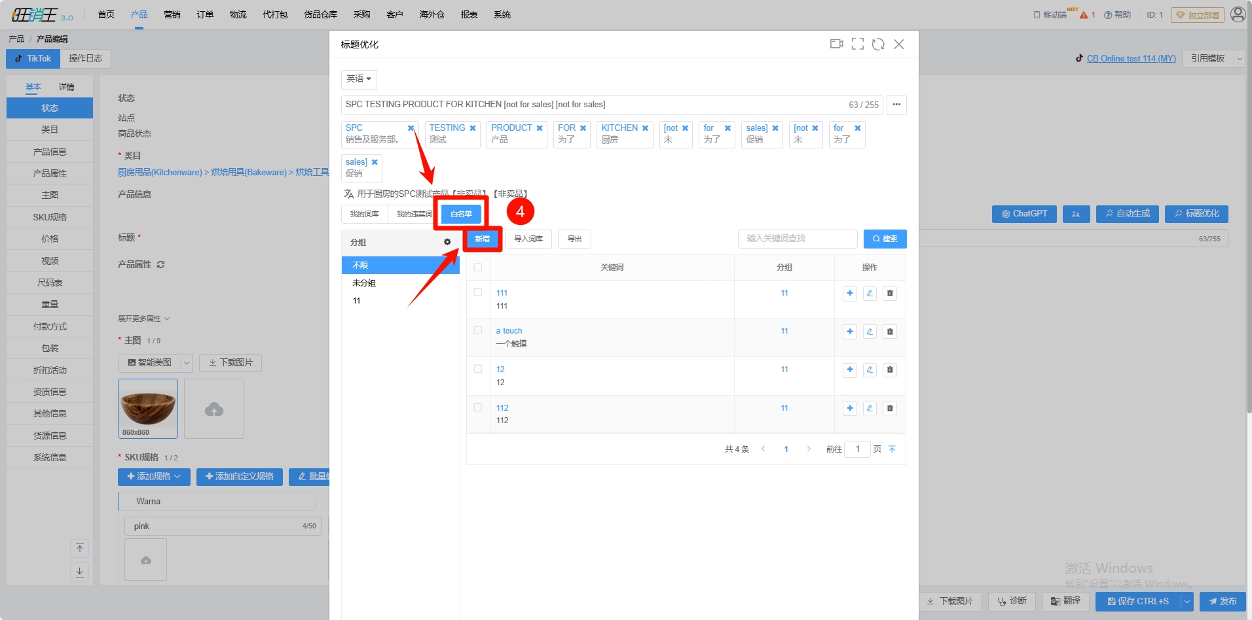The height and width of the screenshot is (620, 1252).
Task: Tick the 'a touch' row checkbox
Action: (478, 331)
